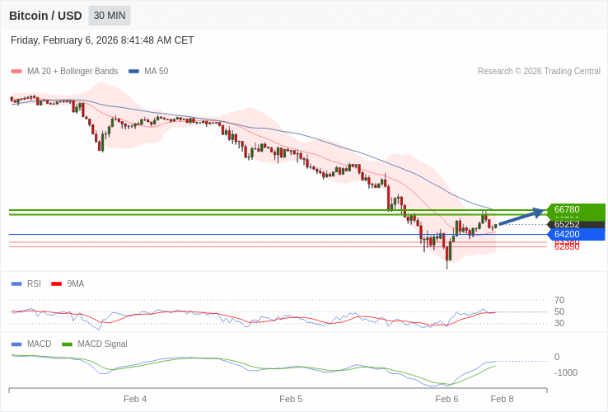Click the Feb 8 date axis label
Image resolution: width=608 pixels, height=412 pixels.
(x=502, y=399)
